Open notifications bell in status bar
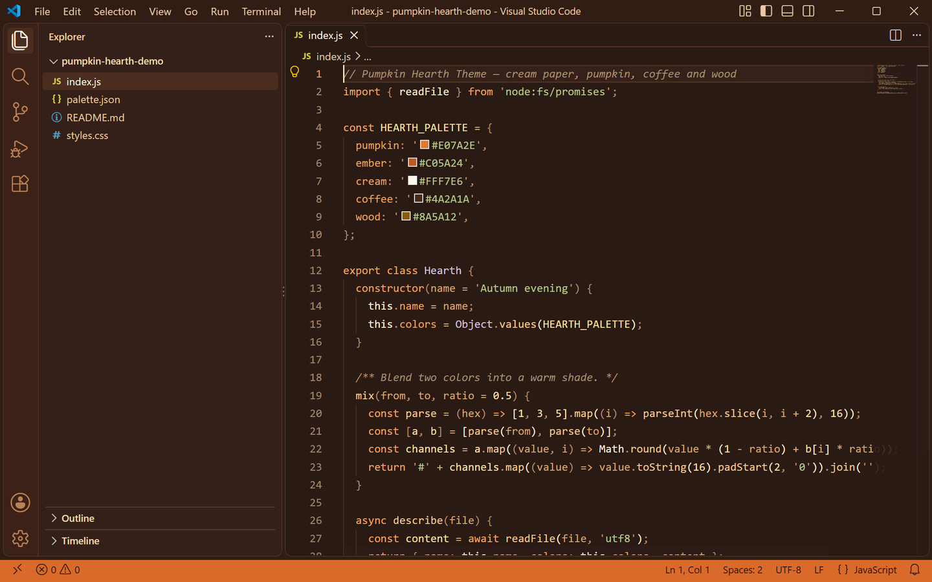This screenshot has height=582, width=932. 915,570
